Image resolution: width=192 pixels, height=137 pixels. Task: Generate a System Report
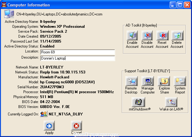click(180, 81)
